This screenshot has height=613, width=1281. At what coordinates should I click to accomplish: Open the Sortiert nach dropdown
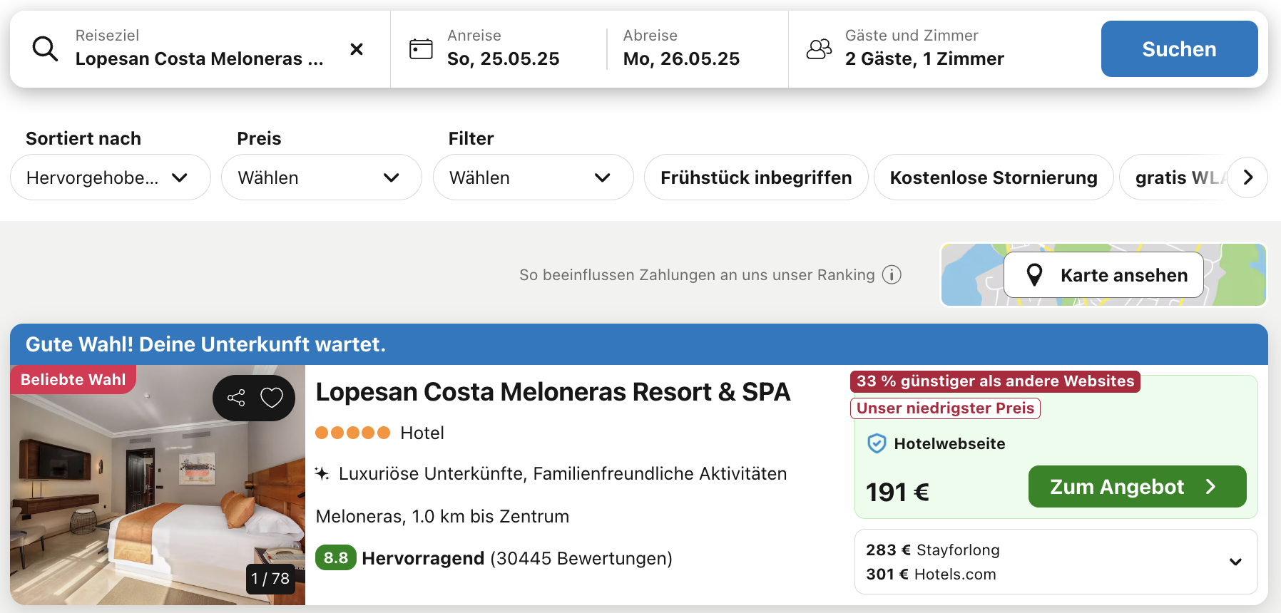pyautogui.click(x=111, y=177)
